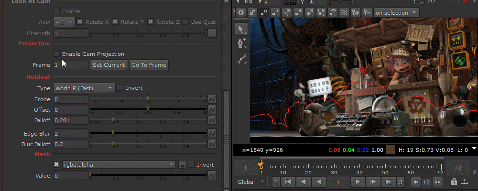Image resolution: width=478 pixels, height=191 pixels.
Task: Click the square with X icon
Action: pyautogui.click(x=298, y=12)
